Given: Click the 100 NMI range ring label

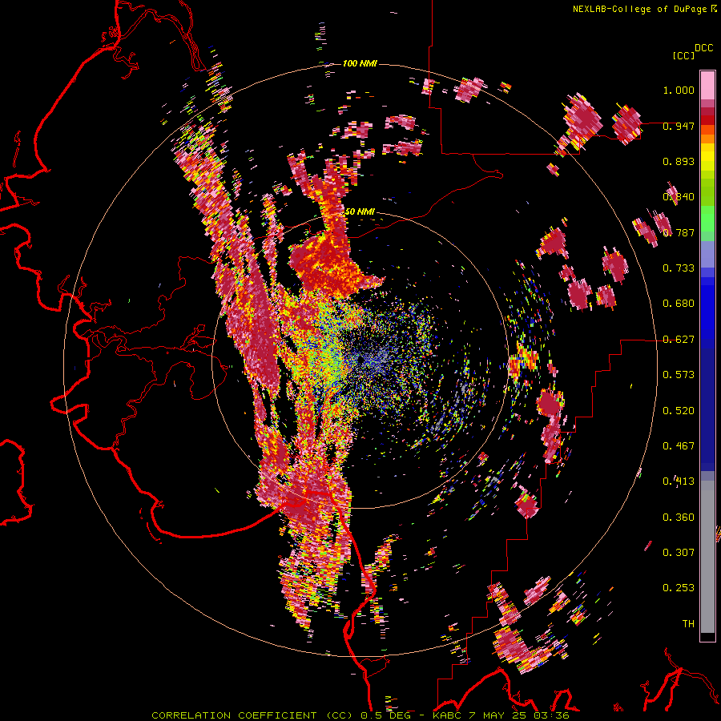Looking at the screenshot, I should pyautogui.click(x=360, y=63).
